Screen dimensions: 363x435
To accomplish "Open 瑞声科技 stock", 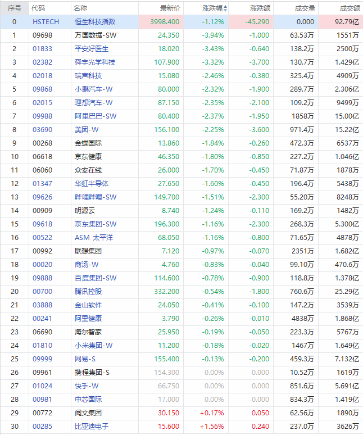I will [88, 76].
